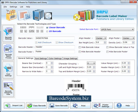
Task: Enable Hide Barcode Header checkbox
Action: tap(80, 52)
